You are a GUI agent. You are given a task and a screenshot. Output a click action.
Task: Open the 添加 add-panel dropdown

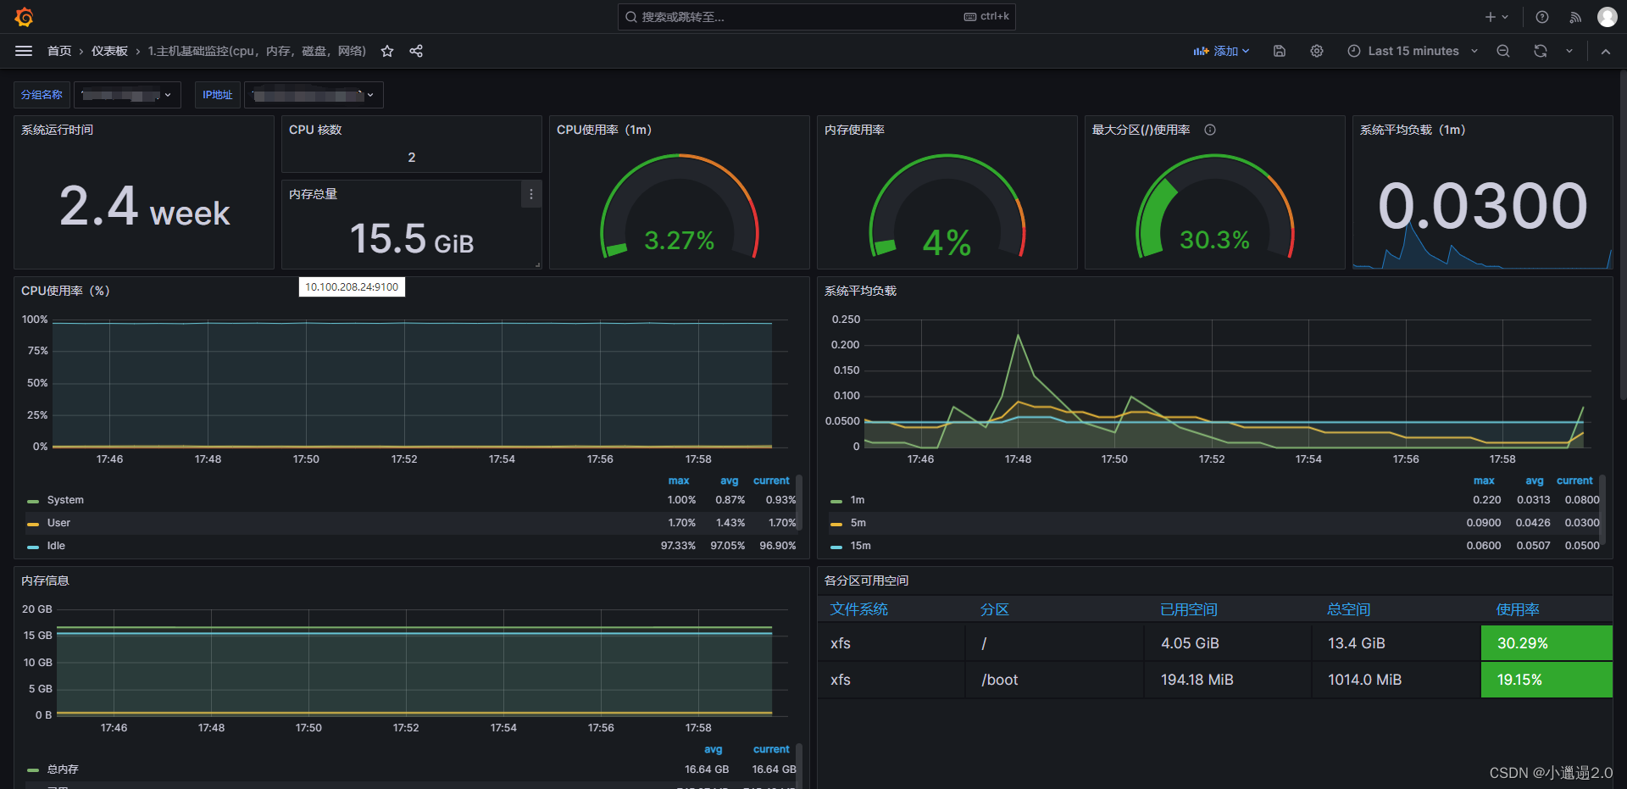(x=1221, y=51)
